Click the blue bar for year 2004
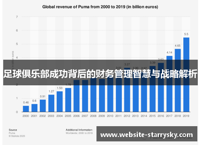This screenshot has height=145, width=201. click(x=59, y=101)
